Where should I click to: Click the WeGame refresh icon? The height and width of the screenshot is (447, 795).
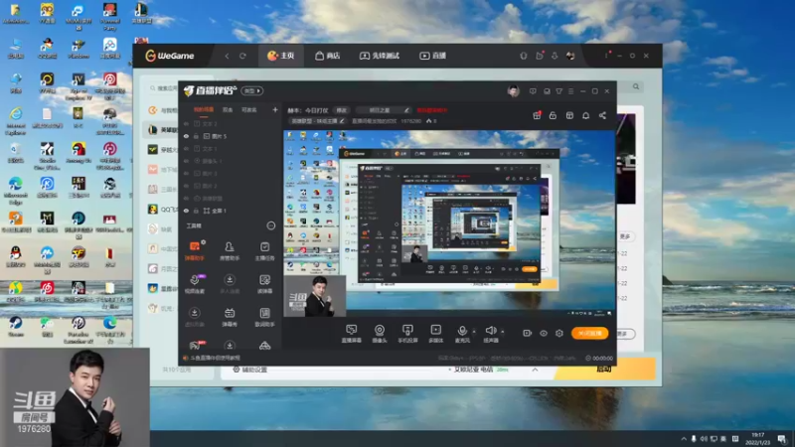point(242,56)
